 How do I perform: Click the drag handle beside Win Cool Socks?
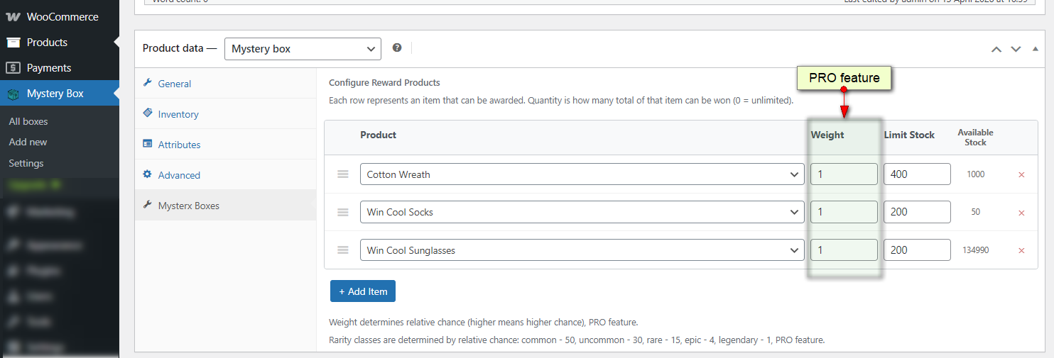click(x=343, y=212)
